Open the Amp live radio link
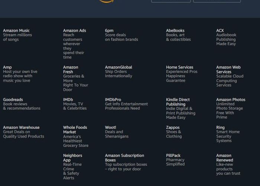Viewport: 260px width, 186px height. pos(20,74)
